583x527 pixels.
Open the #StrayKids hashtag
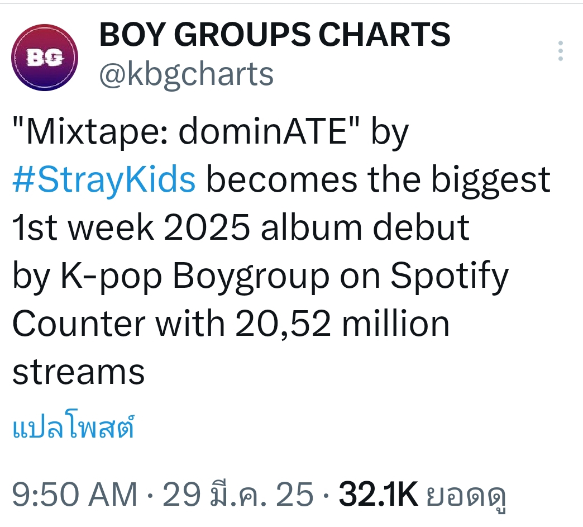(104, 180)
